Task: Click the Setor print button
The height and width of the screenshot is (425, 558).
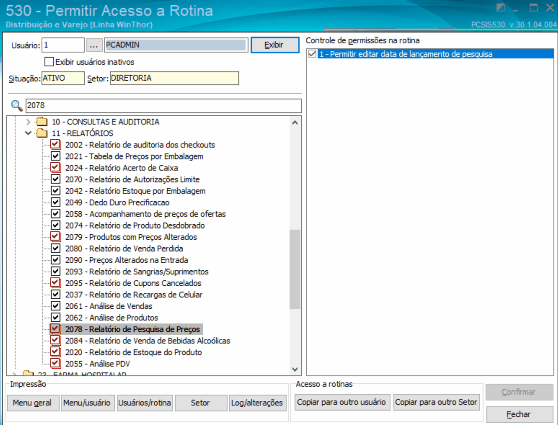Action: tap(201, 403)
